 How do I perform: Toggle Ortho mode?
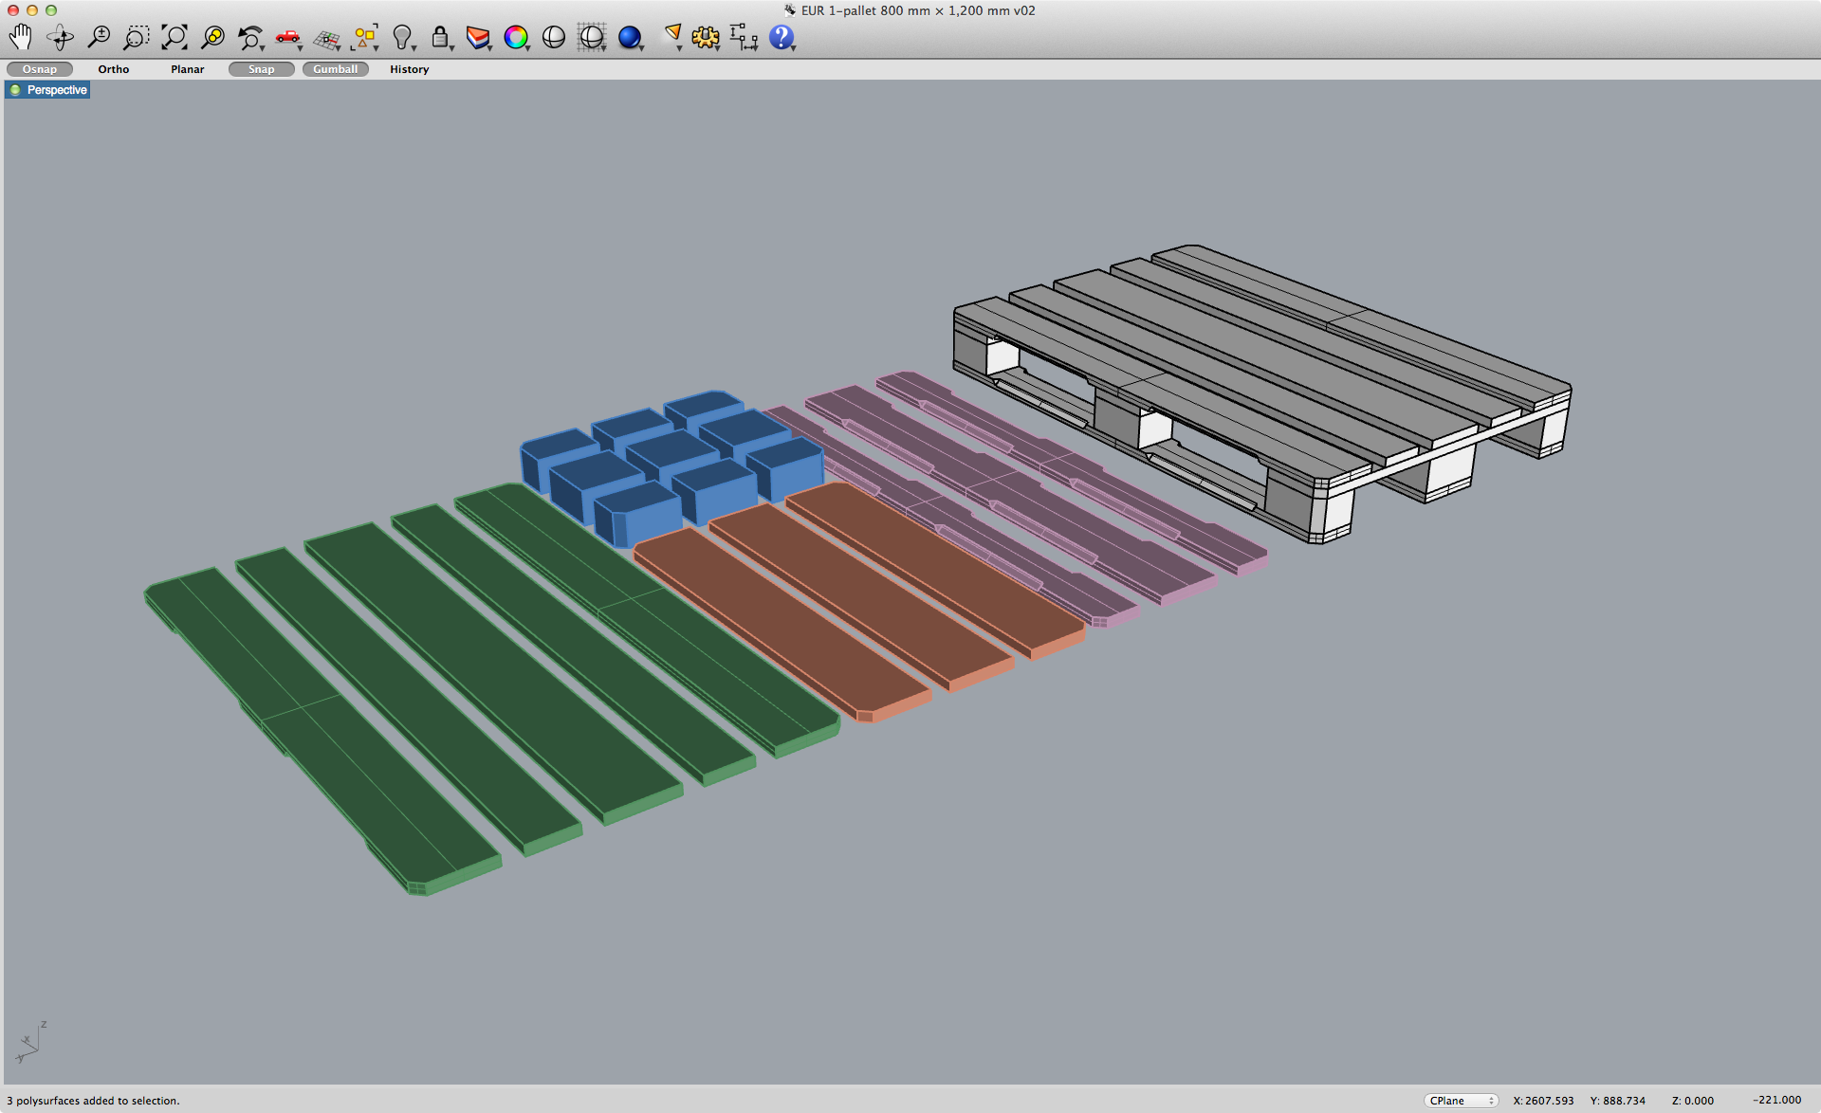pyautogui.click(x=113, y=68)
